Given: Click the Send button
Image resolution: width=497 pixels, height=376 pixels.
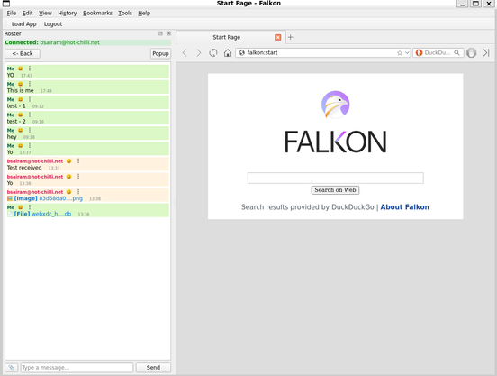Looking at the screenshot, I should tap(153, 367).
